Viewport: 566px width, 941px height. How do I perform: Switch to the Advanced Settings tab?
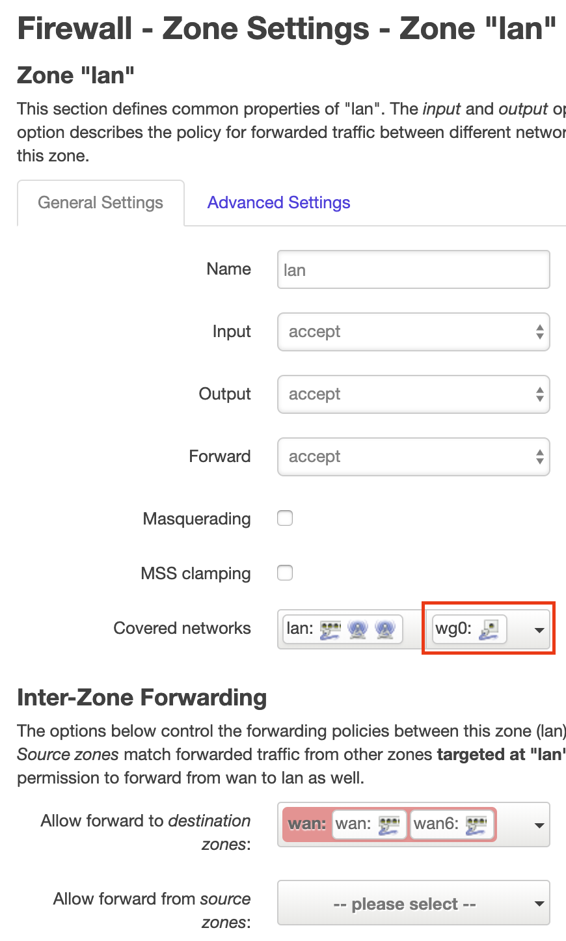pos(278,203)
